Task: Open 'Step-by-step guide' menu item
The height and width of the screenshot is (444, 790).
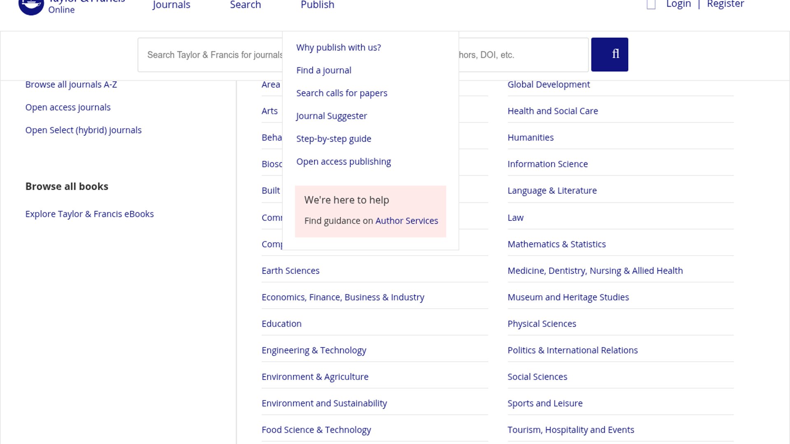Action: pos(333,139)
